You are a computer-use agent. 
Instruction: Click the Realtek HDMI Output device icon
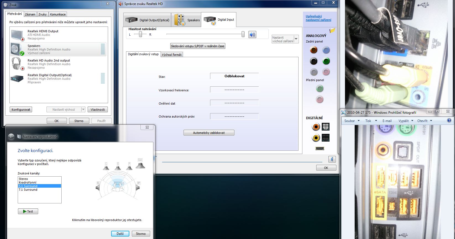pyautogui.click(x=18, y=35)
